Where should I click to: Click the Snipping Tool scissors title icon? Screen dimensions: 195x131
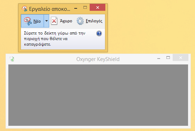click(24, 9)
